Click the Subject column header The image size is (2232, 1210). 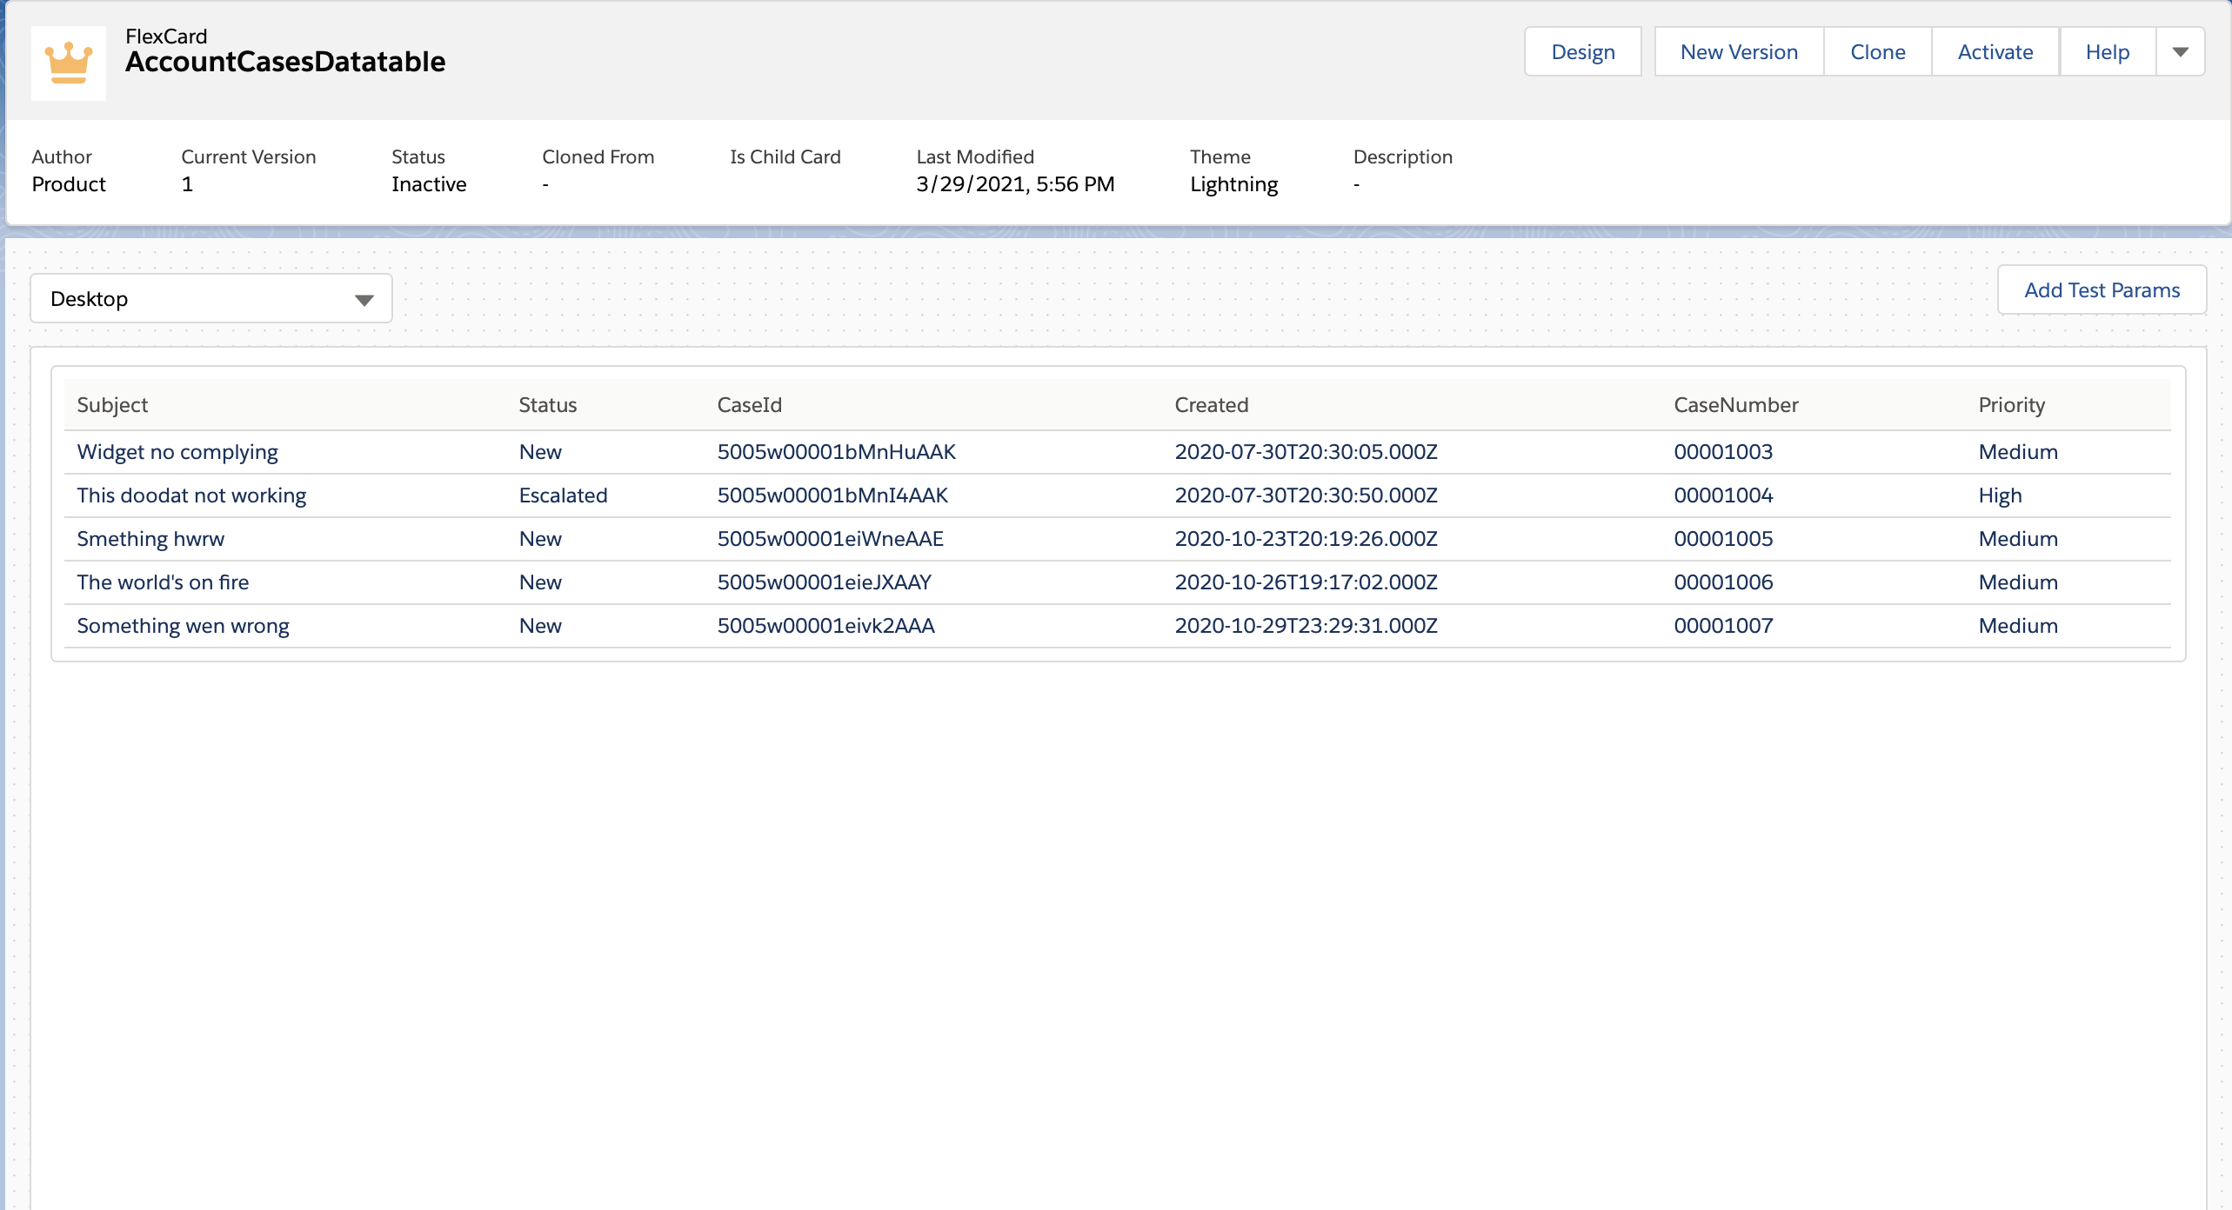tap(112, 405)
